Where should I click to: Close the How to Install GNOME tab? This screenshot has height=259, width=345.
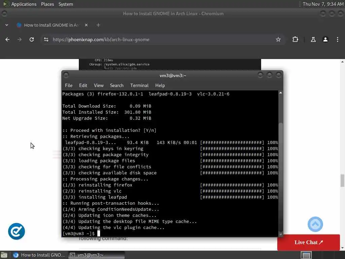pyautogui.click(x=86, y=25)
